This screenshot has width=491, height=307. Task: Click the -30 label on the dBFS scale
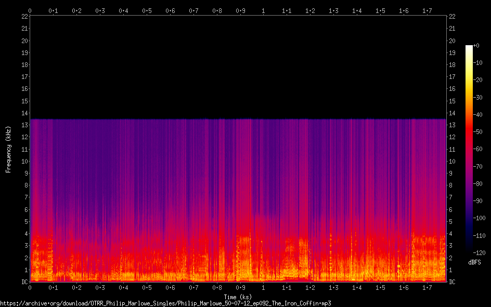477,98
